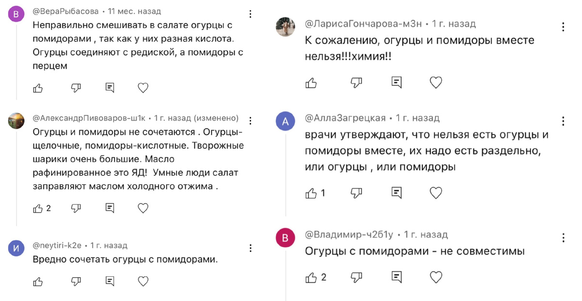Heart the comment by @АллаЗагрецкая

click(436, 193)
